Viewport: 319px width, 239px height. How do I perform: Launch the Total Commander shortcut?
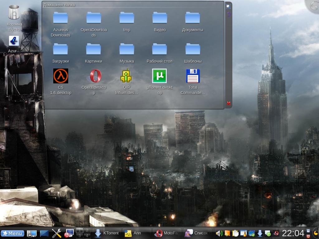pyautogui.click(x=193, y=82)
